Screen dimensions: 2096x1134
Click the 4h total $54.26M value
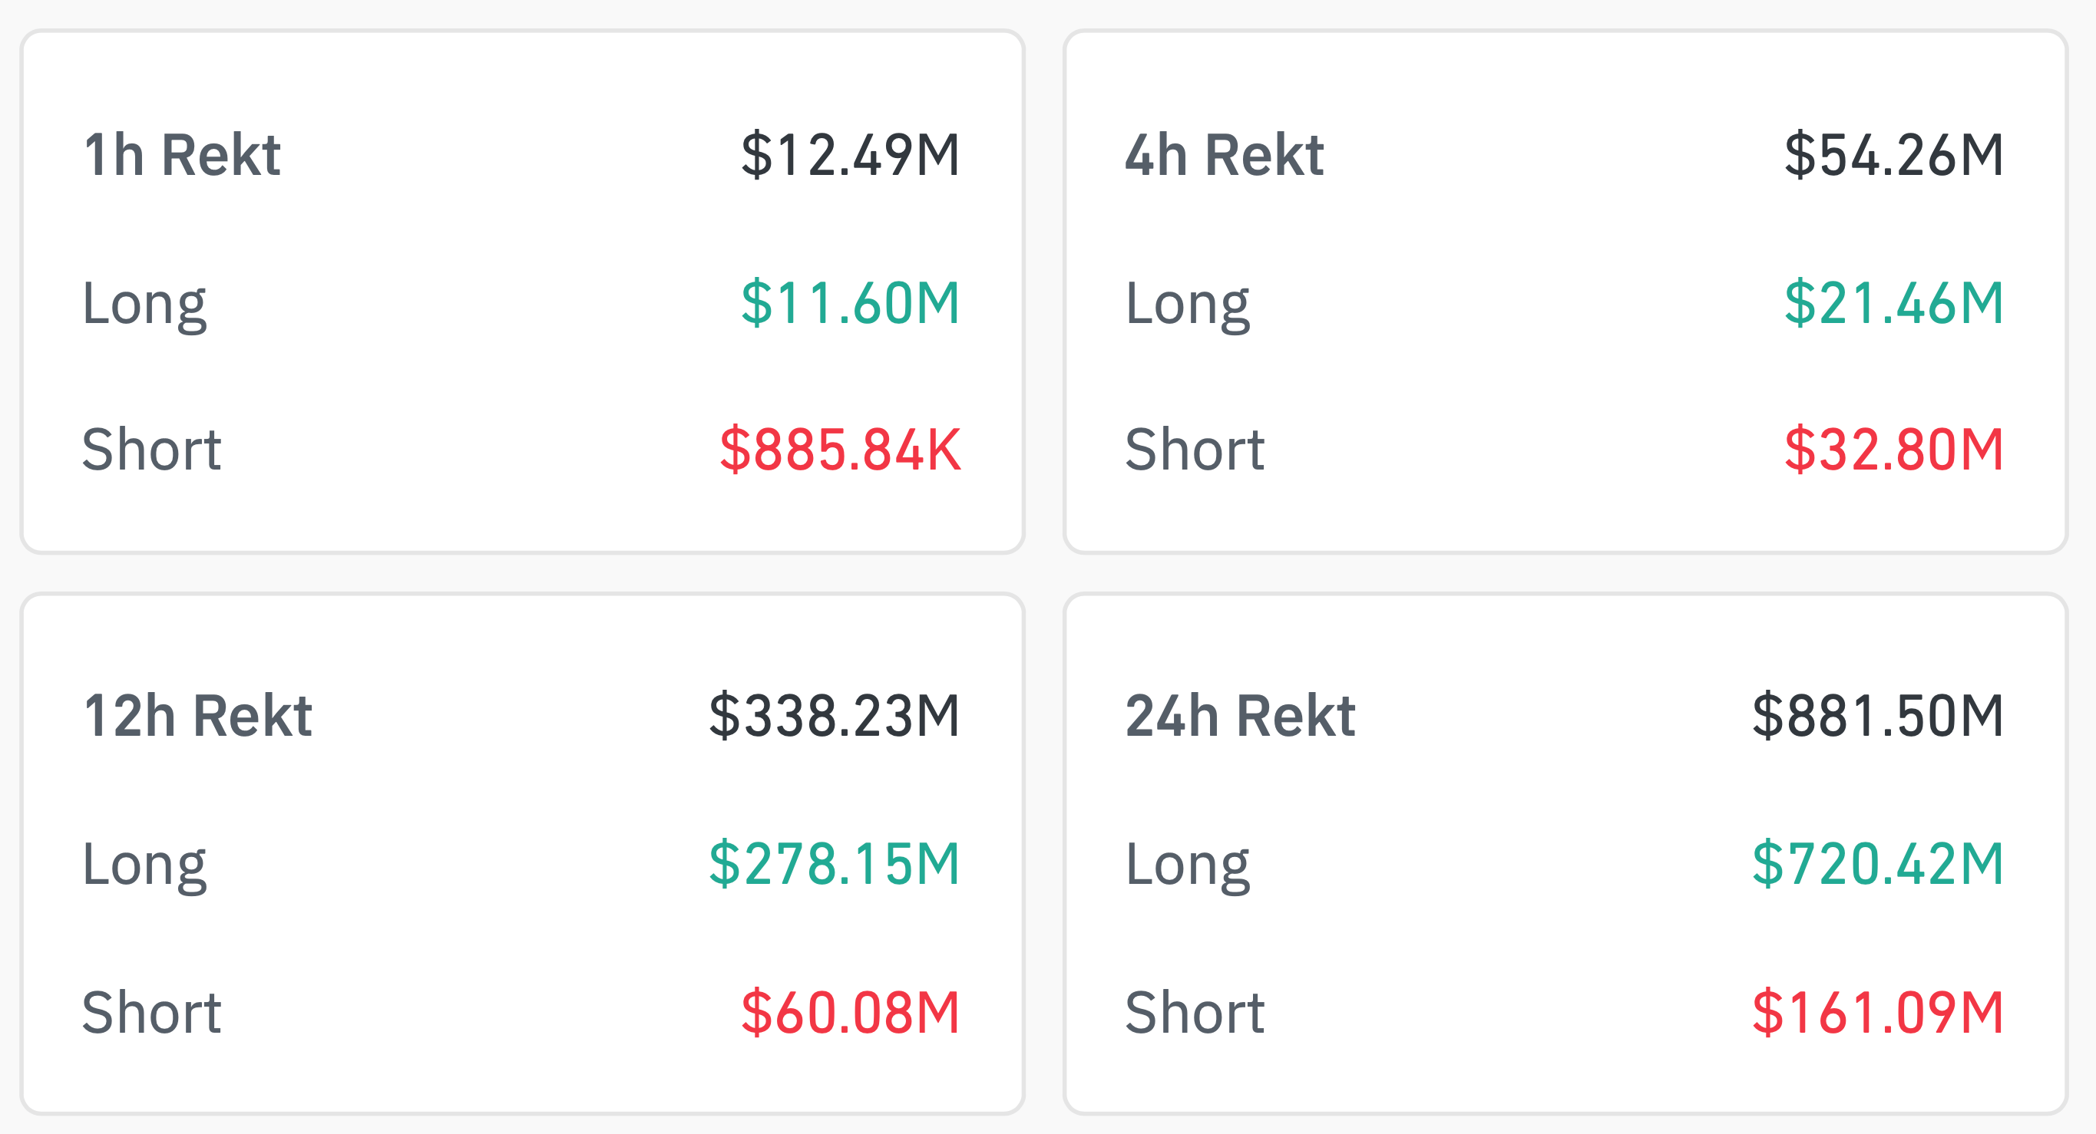(1893, 154)
